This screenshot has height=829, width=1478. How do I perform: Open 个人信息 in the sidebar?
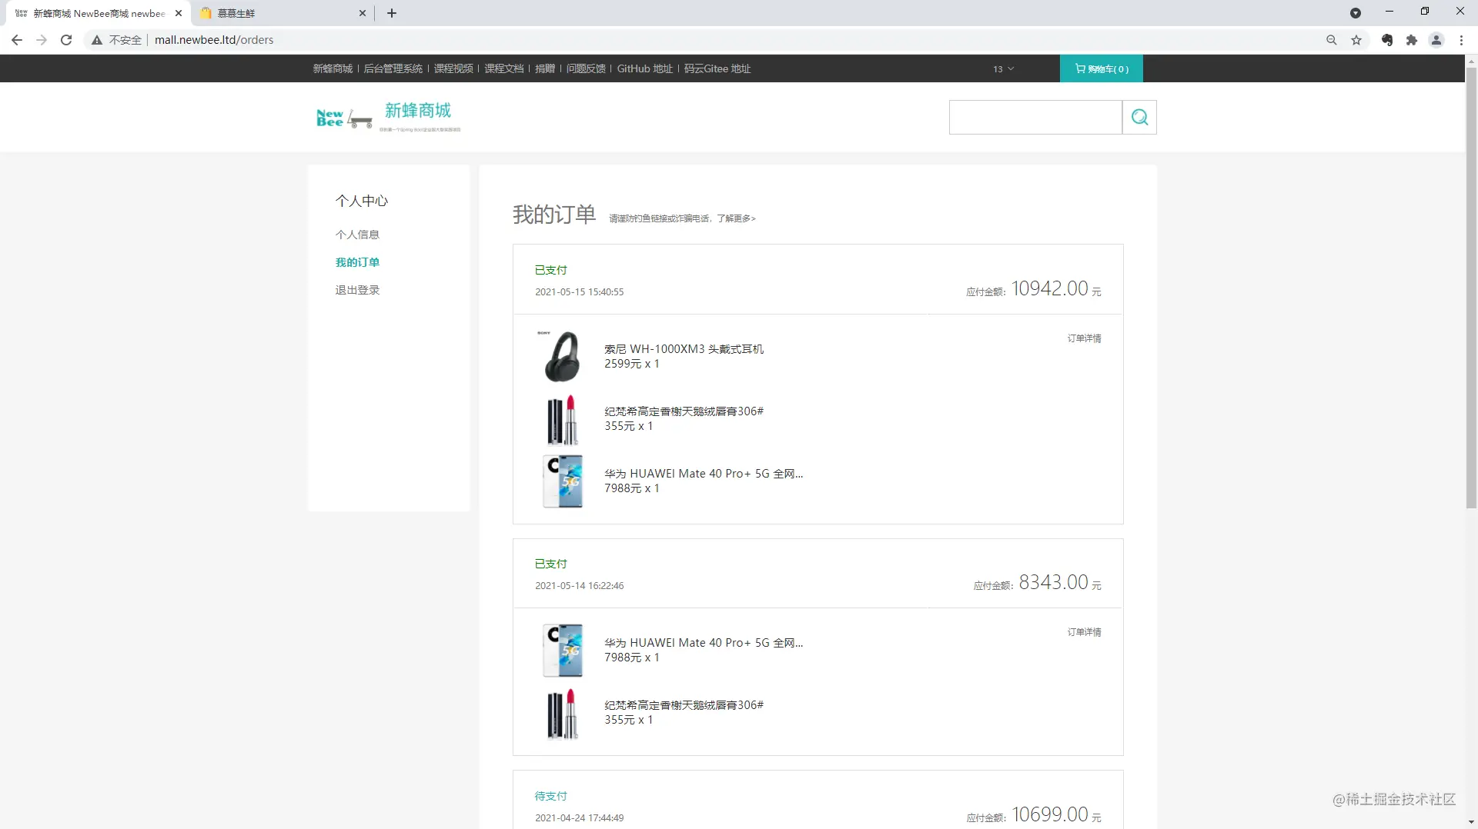pyautogui.click(x=357, y=235)
